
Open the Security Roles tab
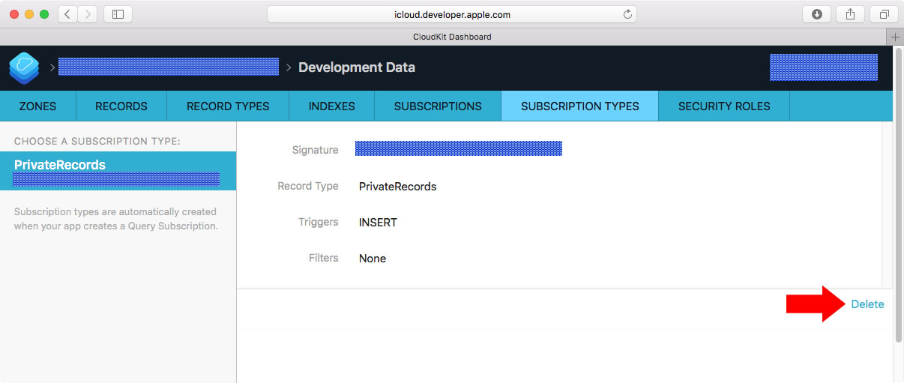click(724, 106)
